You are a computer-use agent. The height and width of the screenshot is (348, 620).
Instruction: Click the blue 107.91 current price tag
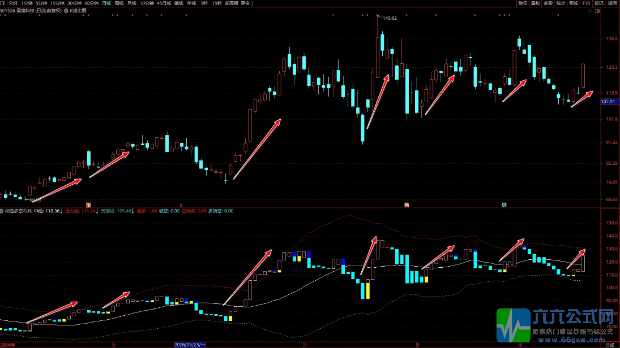(609, 102)
